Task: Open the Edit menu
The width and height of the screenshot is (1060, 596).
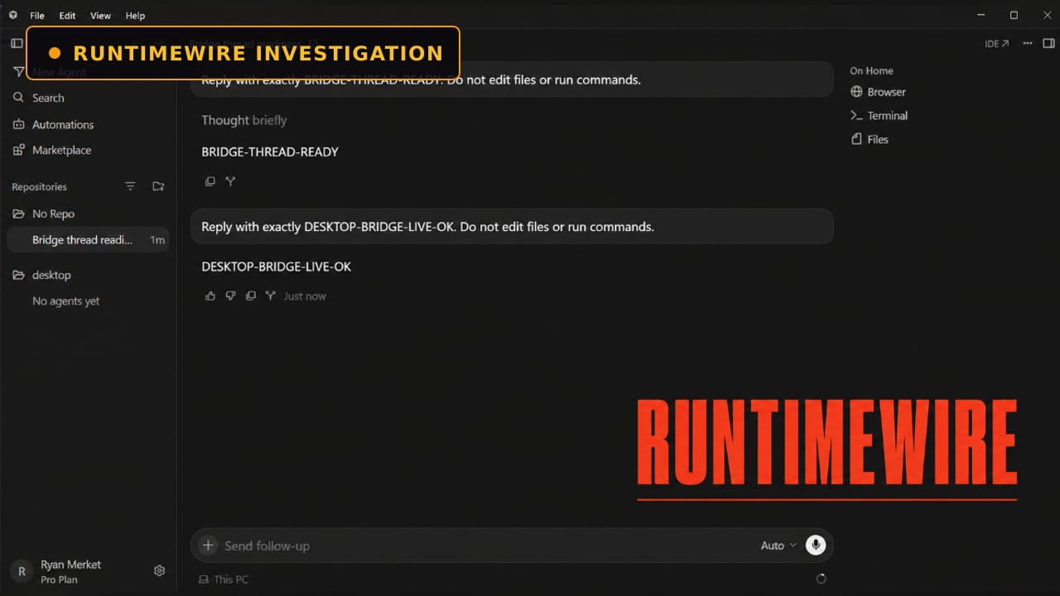Action: tap(67, 16)
